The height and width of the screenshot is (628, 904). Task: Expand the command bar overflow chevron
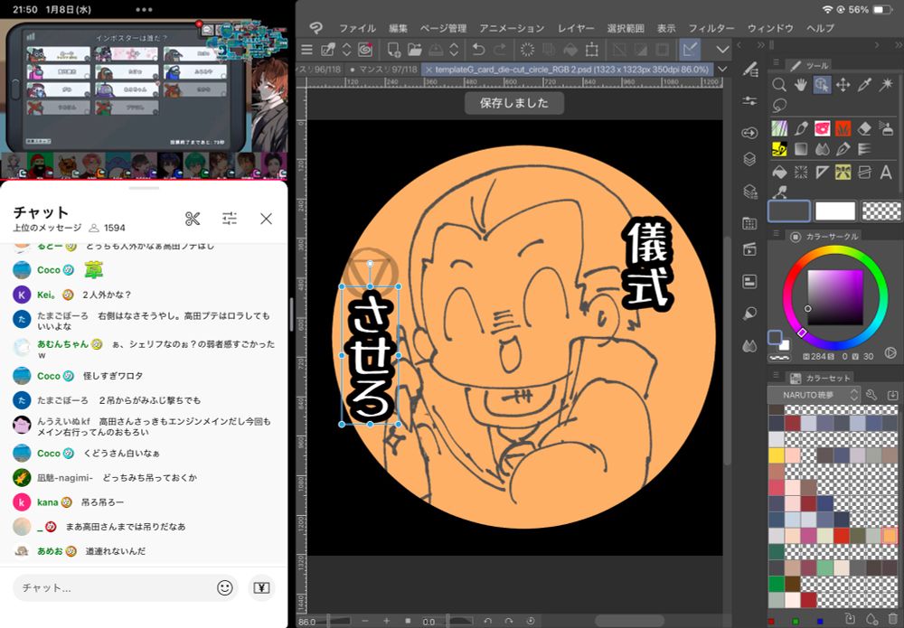(x=722, y=50)
